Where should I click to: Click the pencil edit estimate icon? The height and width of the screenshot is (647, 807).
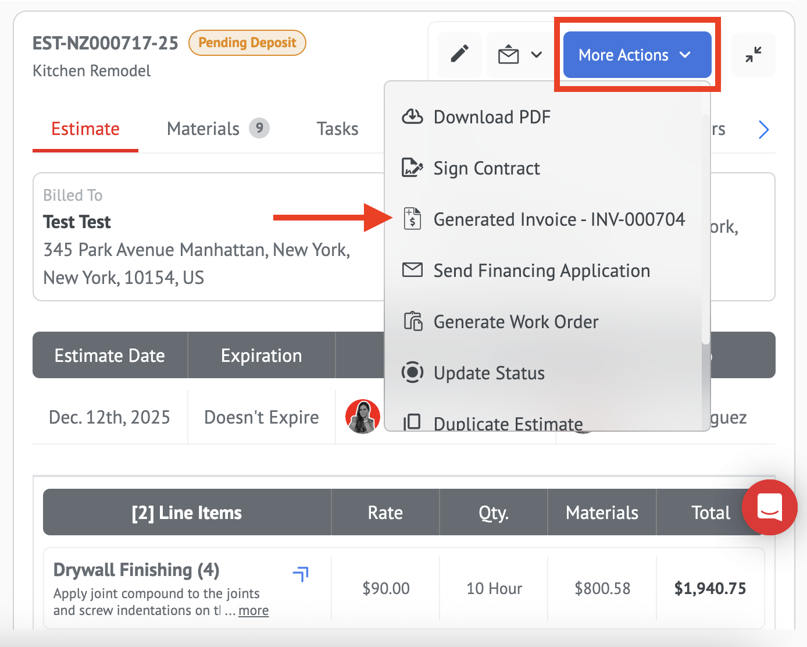pyautogui.click(x=460, y=54)
